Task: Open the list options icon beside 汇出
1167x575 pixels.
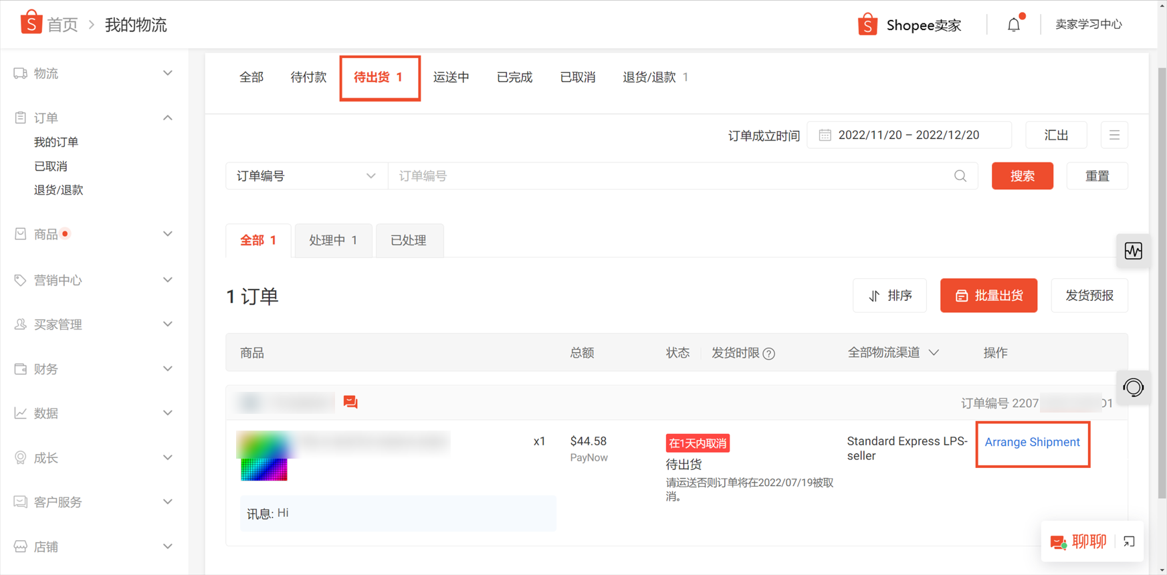Action: click(x=1114, y=135)
